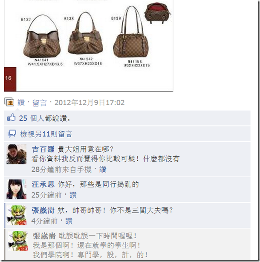The height and width of the screenshot is (262, 260).
Task: Click the photo album icon beside 讚
Action: point(9,102)
